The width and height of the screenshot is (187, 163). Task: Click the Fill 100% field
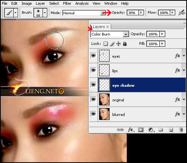click(x=153, y=44)
